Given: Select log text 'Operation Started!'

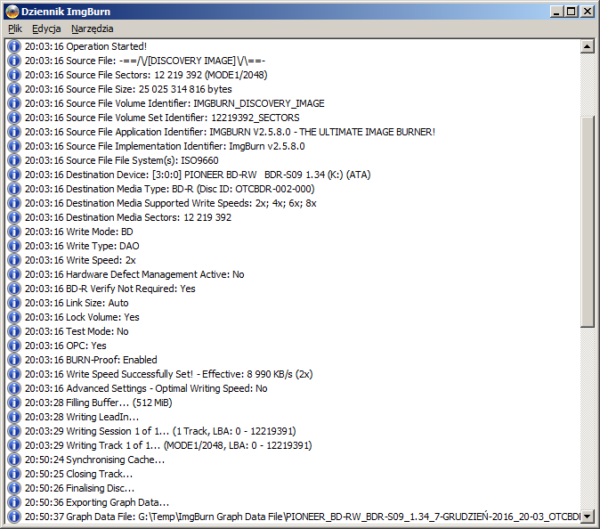Looking at the screenshot, I should [106, 46].
